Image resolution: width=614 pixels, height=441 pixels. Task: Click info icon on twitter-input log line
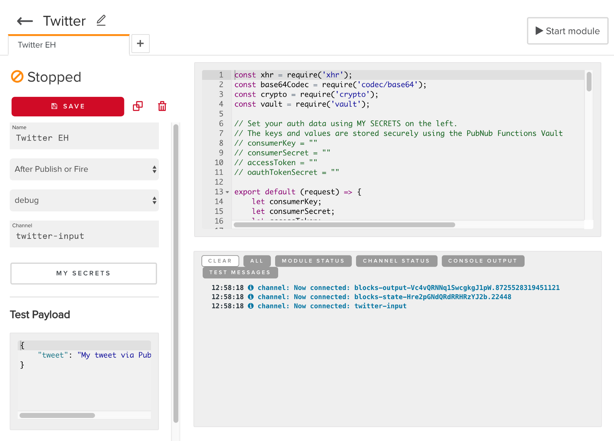tap(251, 306)
